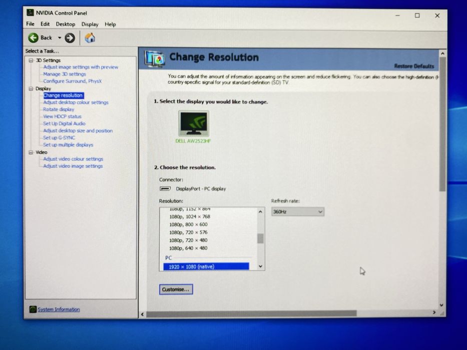Screen dimensions: 467x350
Task: Click the green Back arrow icon
Action: [34, 38]
